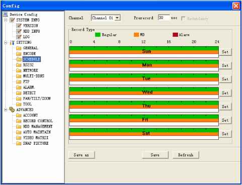Click the HDD MANAGEMENT folder icon
This screenshot has width=242, height=185.
click(19, 127)
